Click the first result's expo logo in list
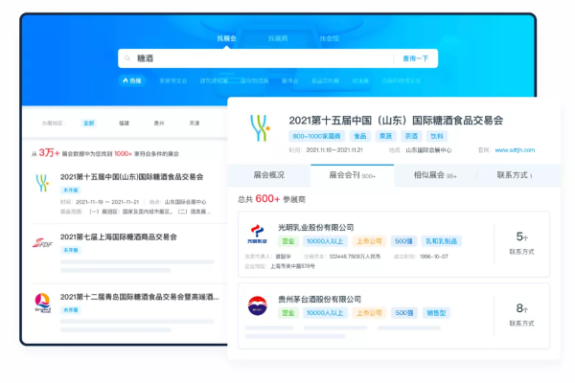The width and height of the screenshot is (575, 383). [x=42, y=181]
